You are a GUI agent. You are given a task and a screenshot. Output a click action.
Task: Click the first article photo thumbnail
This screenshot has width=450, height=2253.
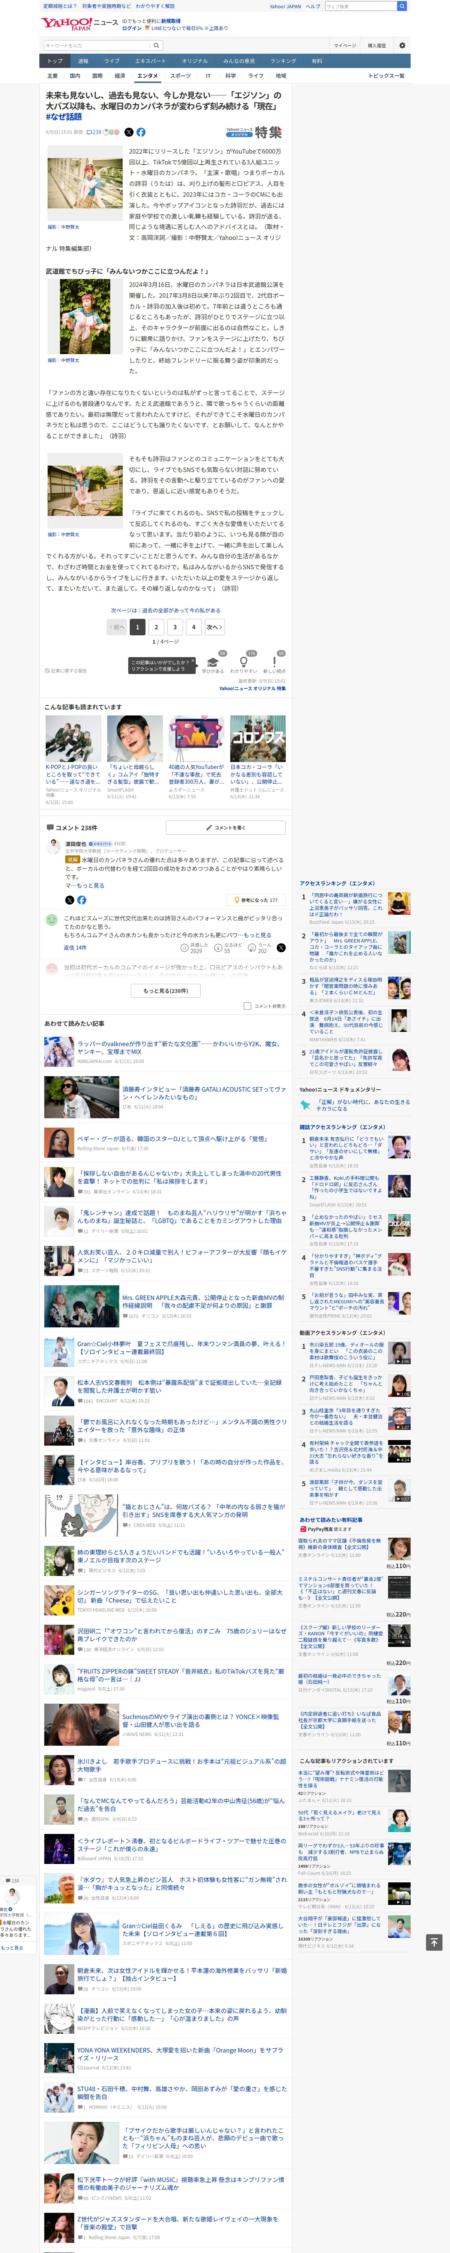85,184
